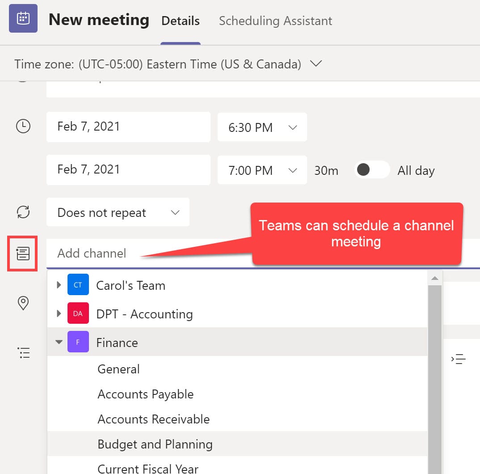The image size is (480, 474).
Task: Open the 7:00 PM end time dropdown
Action: pos(262,170)
